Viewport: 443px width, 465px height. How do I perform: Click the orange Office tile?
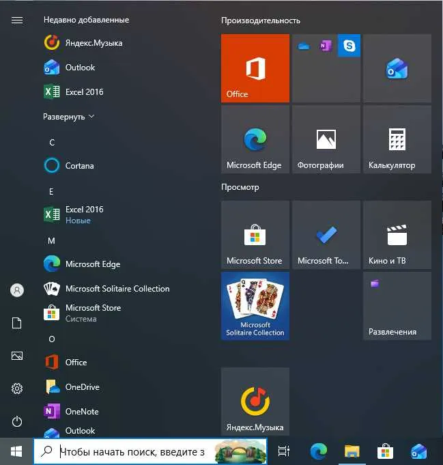click(x=255, y=68)
